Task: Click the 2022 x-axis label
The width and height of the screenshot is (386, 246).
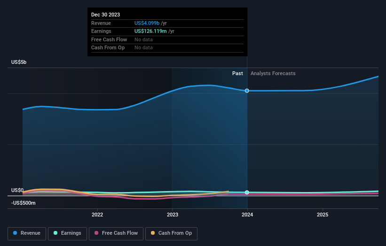Action: click(x=97, y=215)
